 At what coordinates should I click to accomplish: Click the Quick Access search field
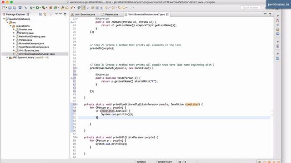251,8
